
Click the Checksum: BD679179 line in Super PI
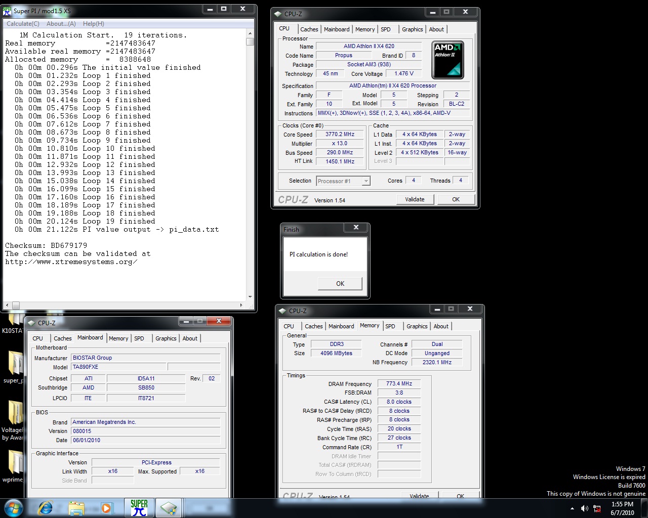click(46, 245)
